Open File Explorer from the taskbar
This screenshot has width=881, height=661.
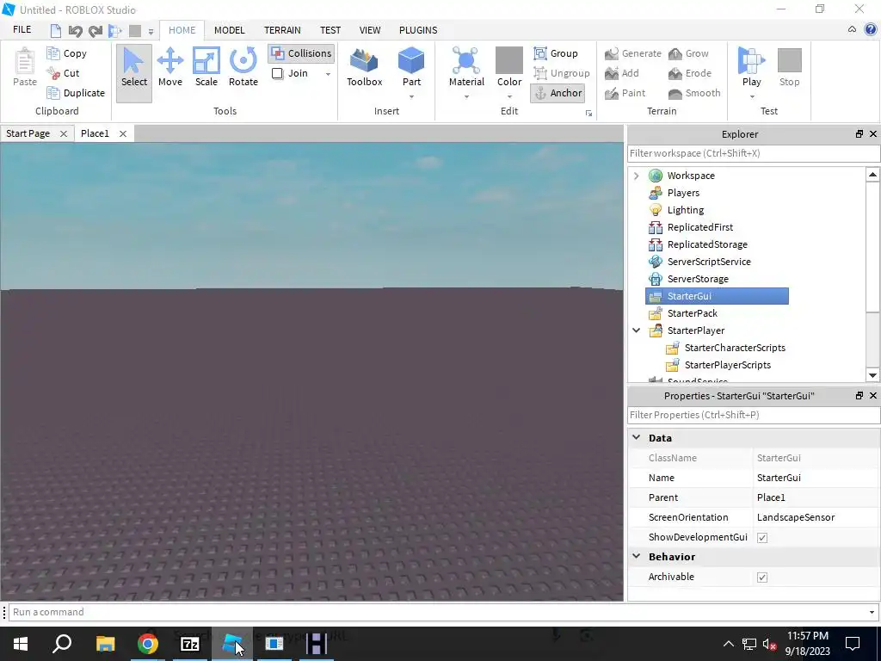[106, 644]
